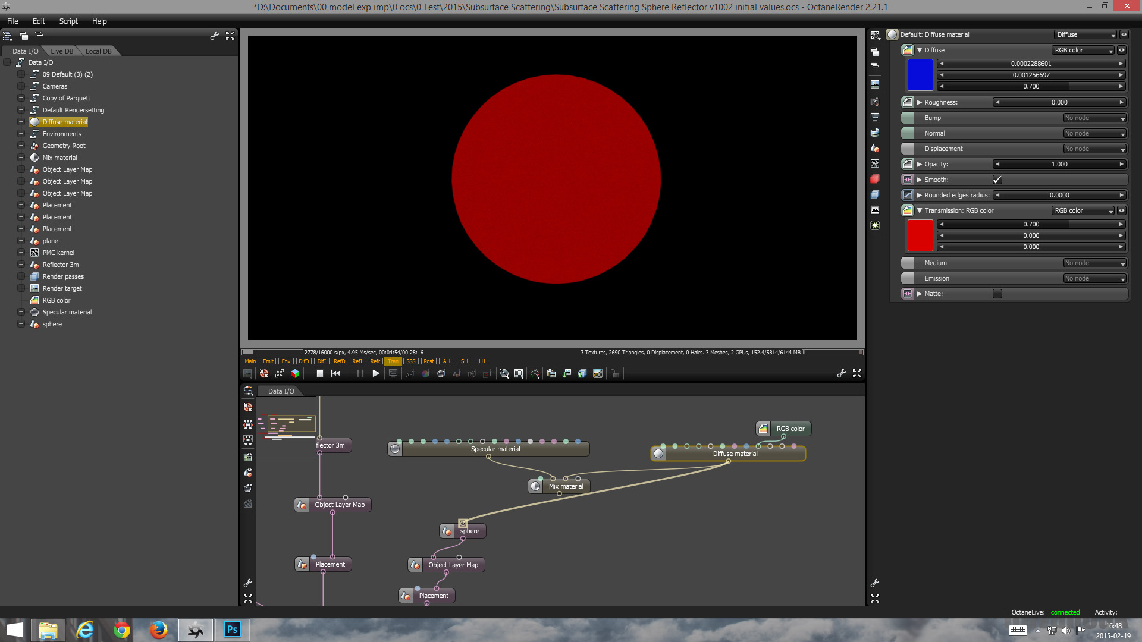Select the Specular material node

point(495,449)
